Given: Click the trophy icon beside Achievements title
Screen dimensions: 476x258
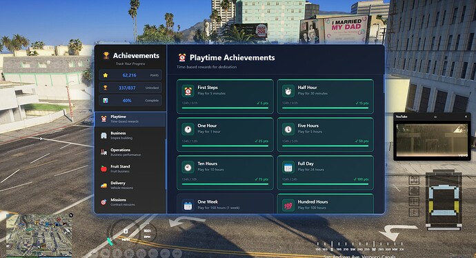Looking at the screenshot, I should [x=106, y=55].
